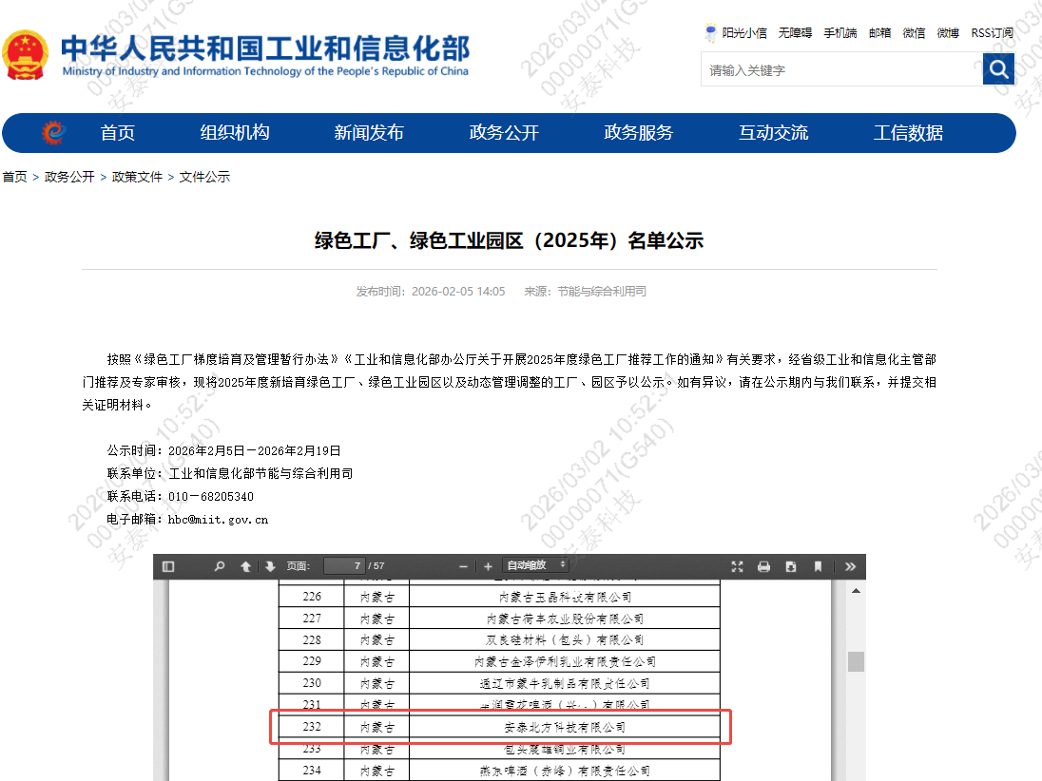Open 工信数据 navigation tab
This screenshot has height=781, width=1042.
pos(908,133)
